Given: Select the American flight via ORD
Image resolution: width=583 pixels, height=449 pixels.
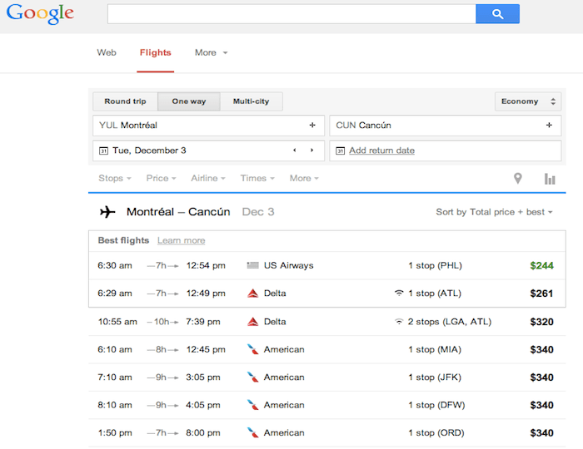Looking at the screenshot, I should [327, 433].
